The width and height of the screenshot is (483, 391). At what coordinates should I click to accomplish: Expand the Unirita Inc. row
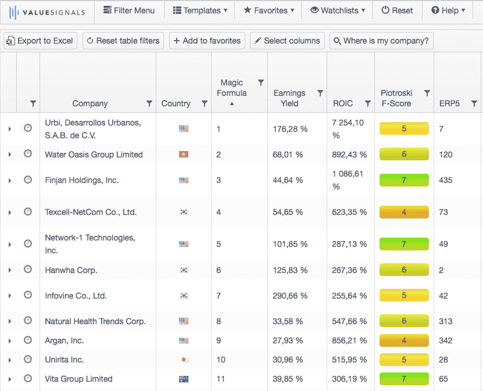point(9,360)
